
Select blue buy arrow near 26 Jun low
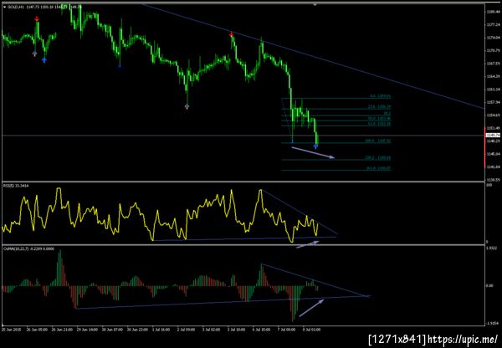click(44, 60)
